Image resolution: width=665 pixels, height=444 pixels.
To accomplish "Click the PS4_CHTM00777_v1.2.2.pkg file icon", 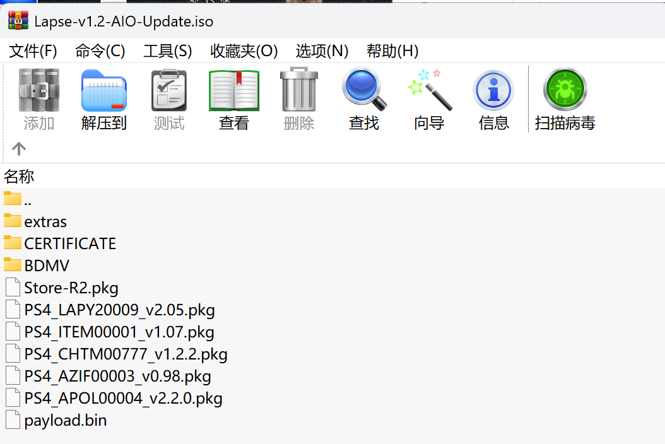I will [x=13, y=353].
